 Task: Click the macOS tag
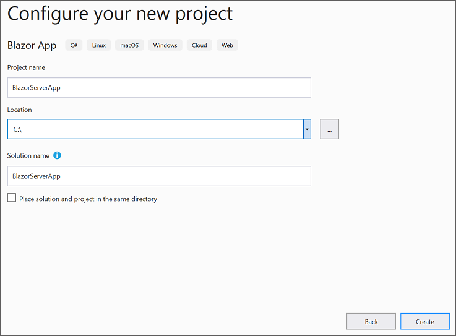tap(129, 45)
